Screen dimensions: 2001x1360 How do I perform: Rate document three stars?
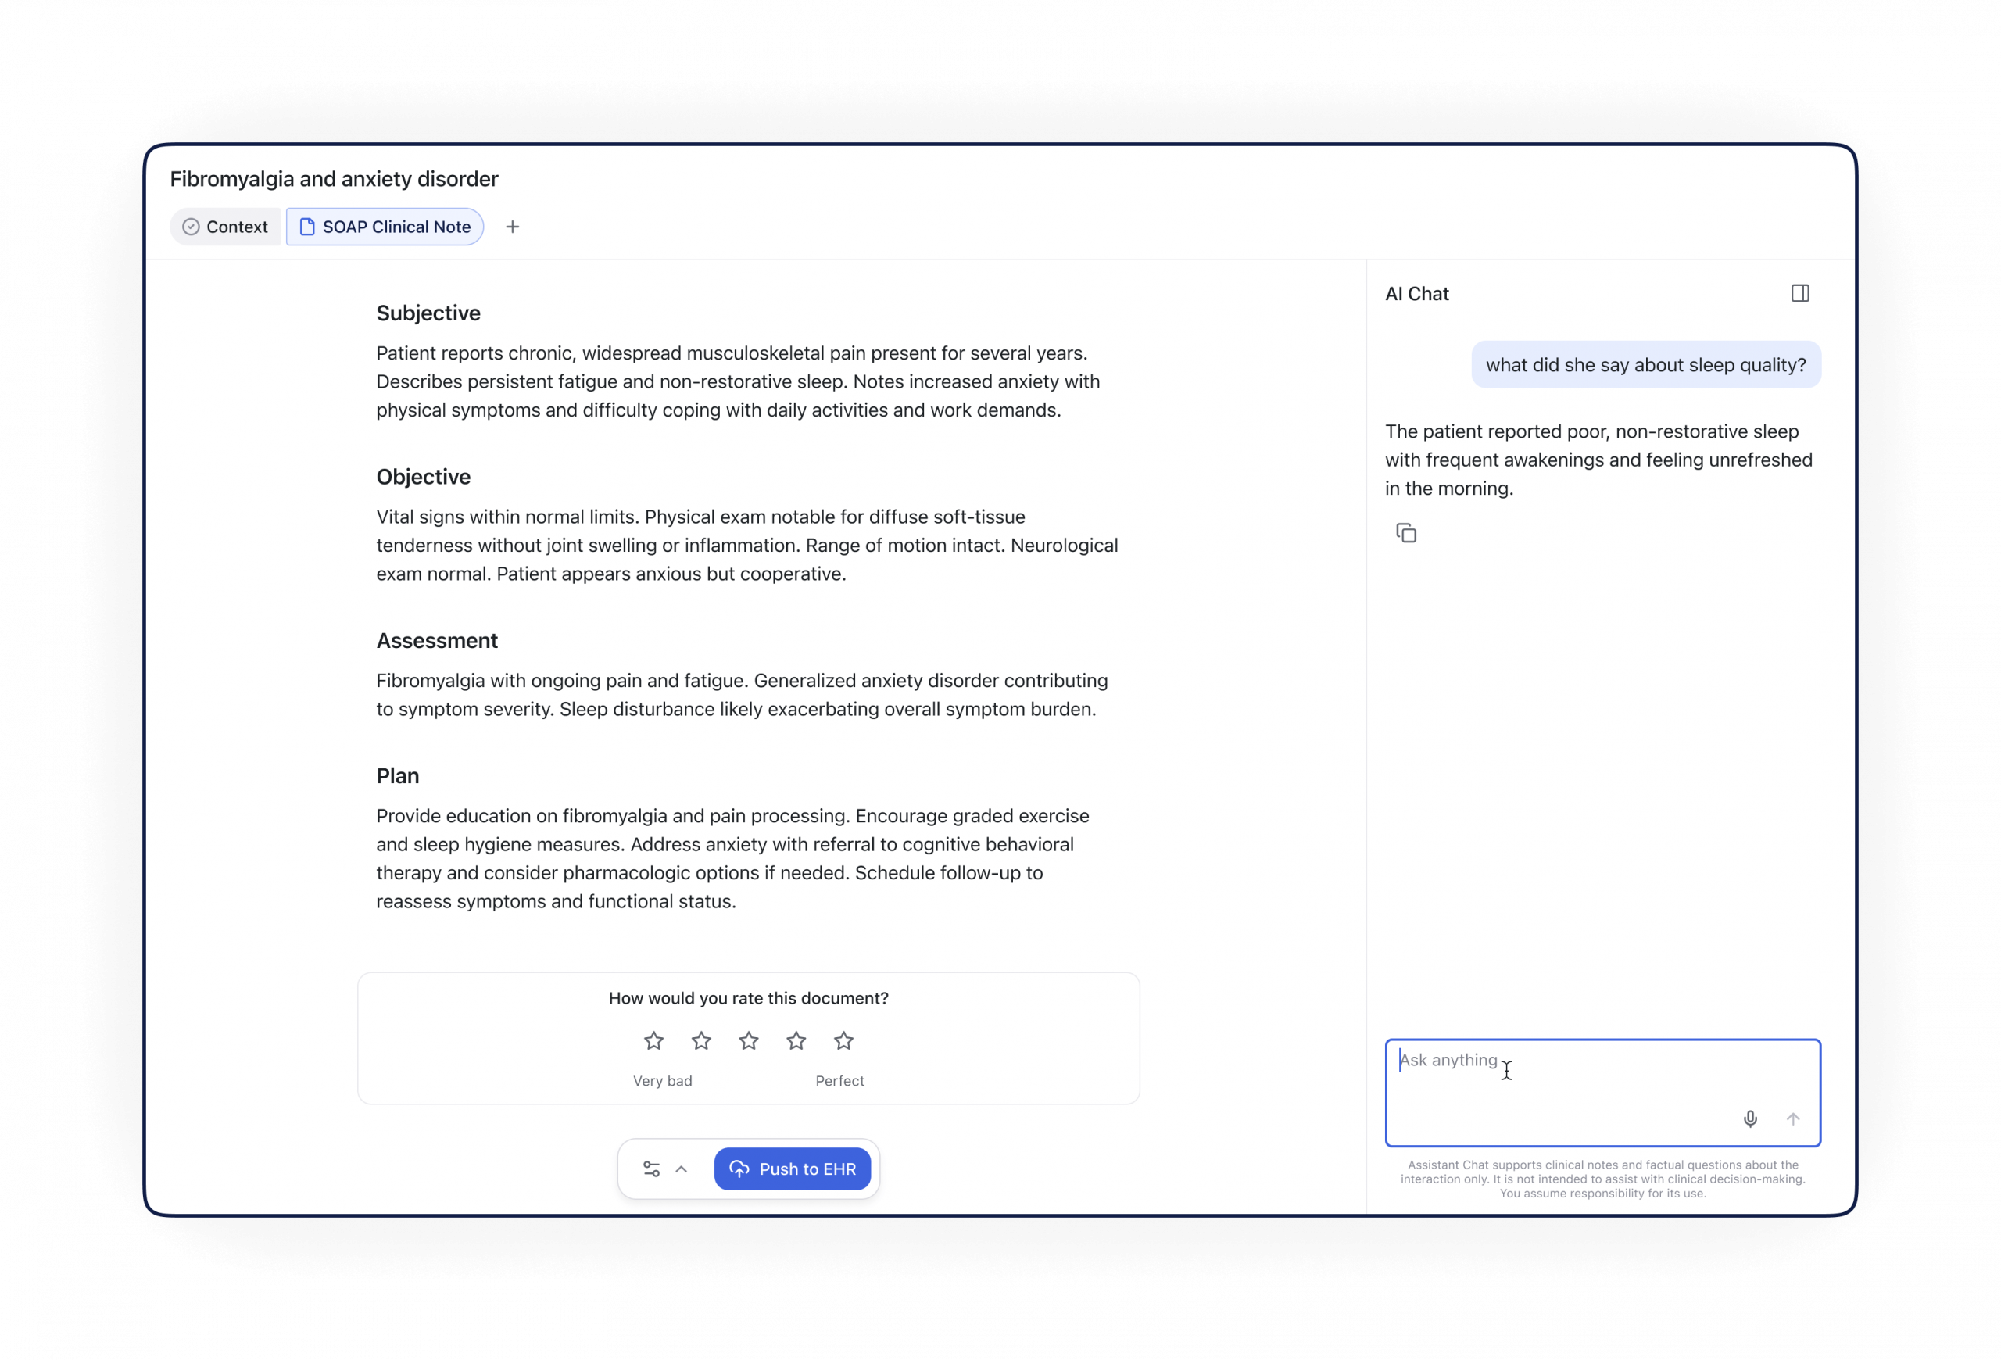pos(748,1042)
